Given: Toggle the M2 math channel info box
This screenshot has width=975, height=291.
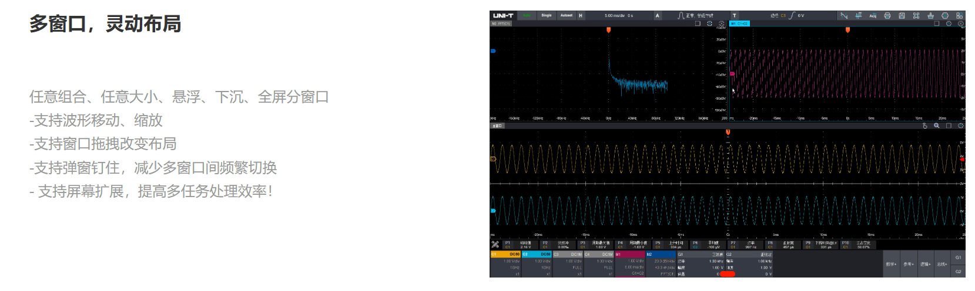Looking at the screenshot, I should tap(661, 264).
